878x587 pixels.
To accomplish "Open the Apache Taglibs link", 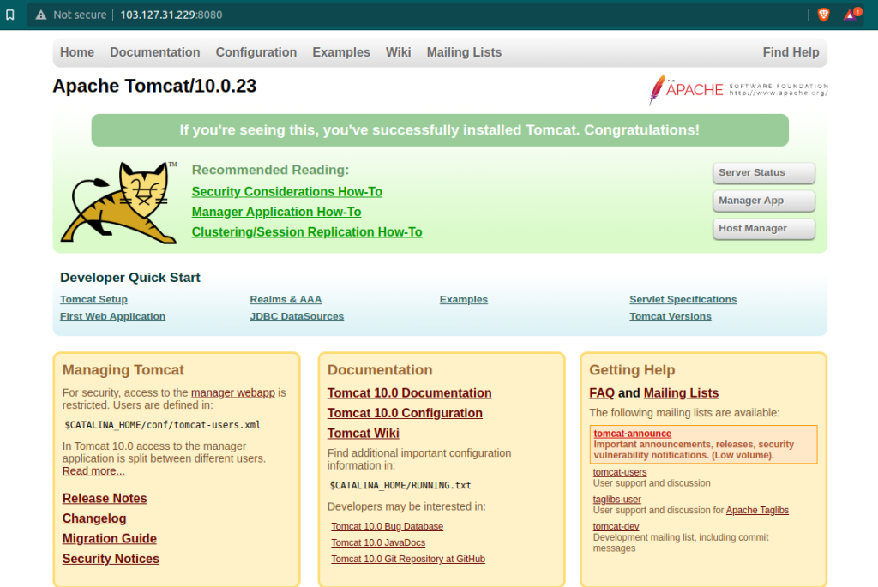I will click(x=757, y=511).
